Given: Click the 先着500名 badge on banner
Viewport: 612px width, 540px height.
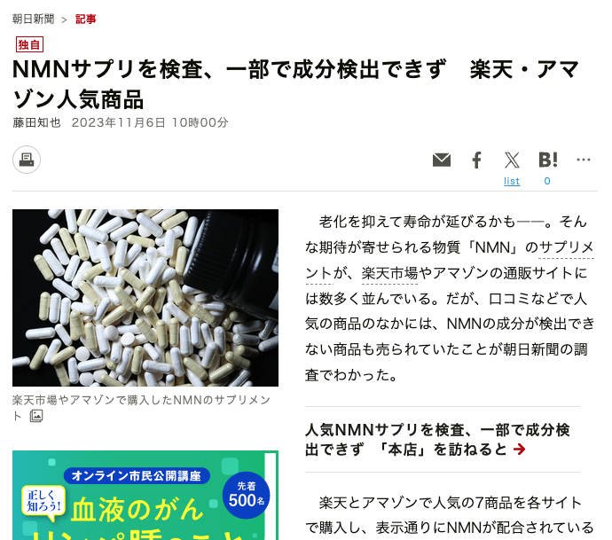Looking at the screenshot, I should click(247, 496).
